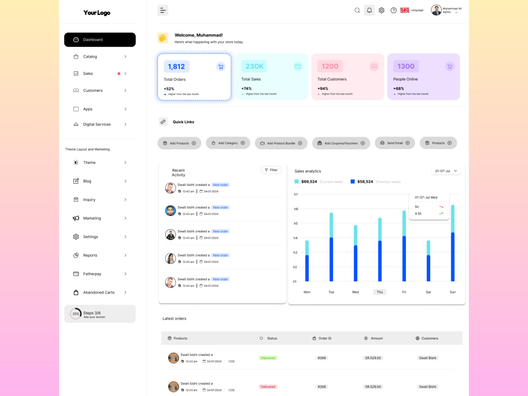The width and height of the screenshot is (528, 396).
Task: Click the Products quick link button
Action: (x=438, y=143)
